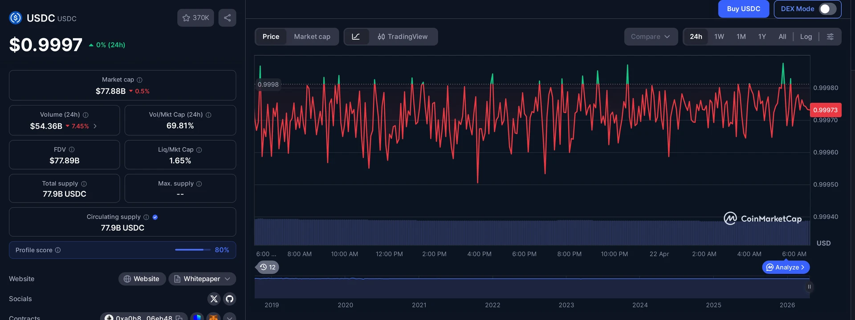Select 1M time range
855x320 pixels.
[x=741, y=36]
